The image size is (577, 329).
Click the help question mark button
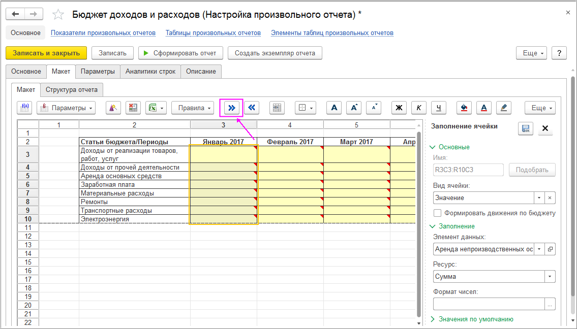pos(559,53)
